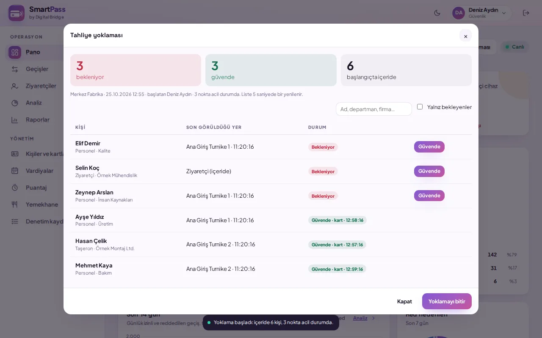Click the Güvende · kart · 12:57:16 badge
Screen dimensions: 542x338
coord(337,245)
